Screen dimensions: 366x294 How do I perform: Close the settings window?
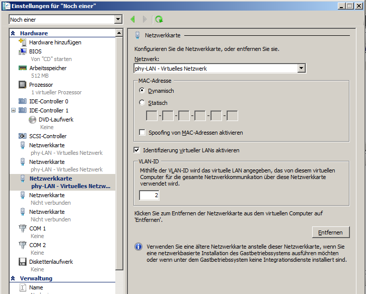pos(359,6)
